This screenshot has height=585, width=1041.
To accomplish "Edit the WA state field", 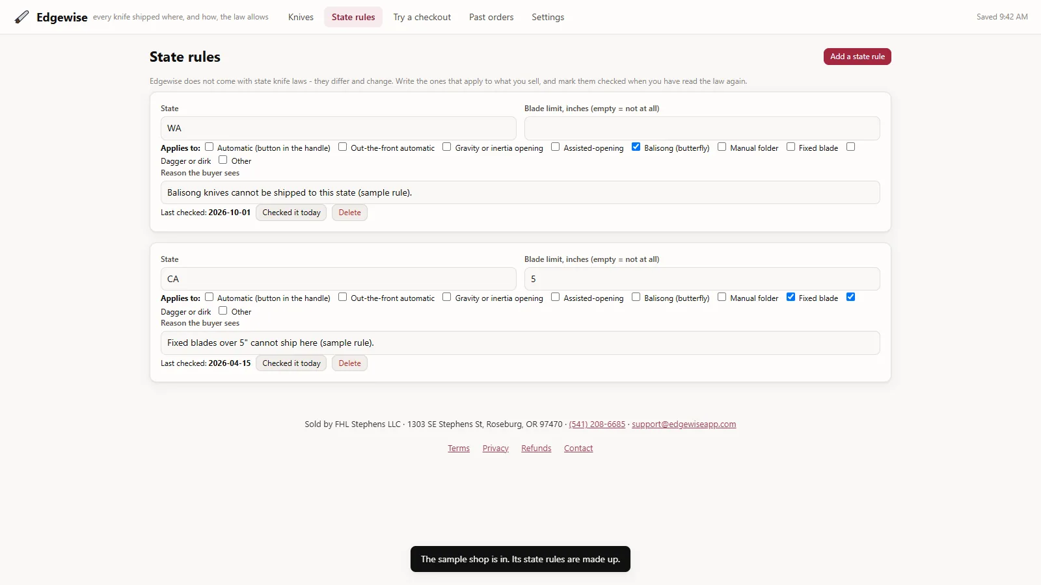I will (338, 128).
